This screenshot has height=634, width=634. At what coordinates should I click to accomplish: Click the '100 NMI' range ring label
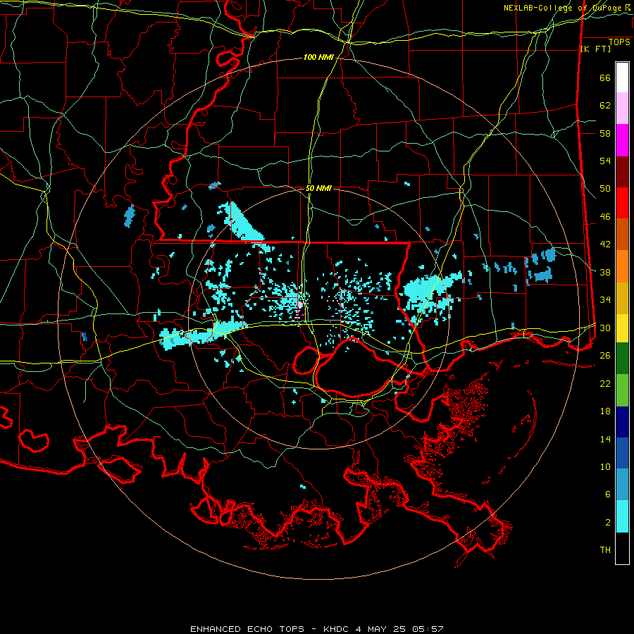tap(318, 58)
